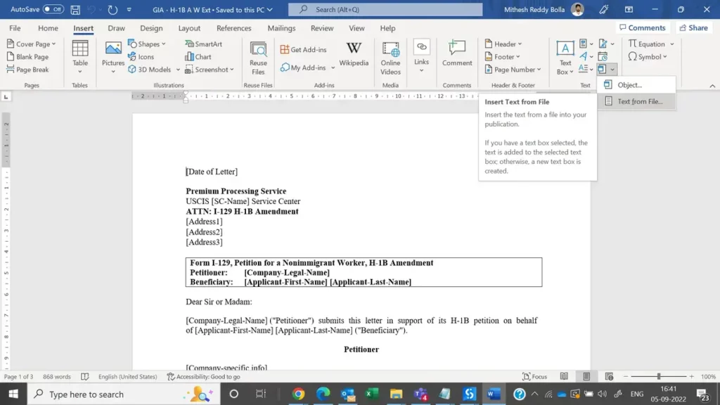Switch to the Draw tab

pos(116,28)
